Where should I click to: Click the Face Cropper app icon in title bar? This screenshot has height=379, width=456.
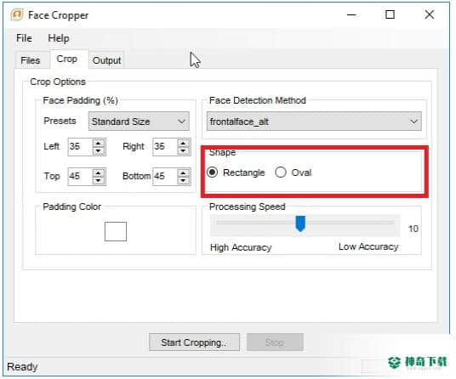17,14
